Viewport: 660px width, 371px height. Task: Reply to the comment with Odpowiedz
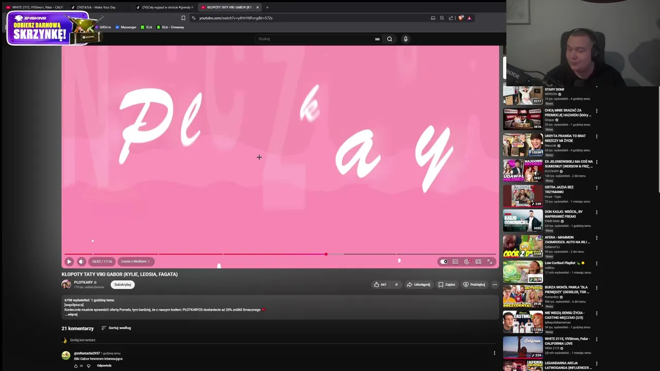[104, 366]
